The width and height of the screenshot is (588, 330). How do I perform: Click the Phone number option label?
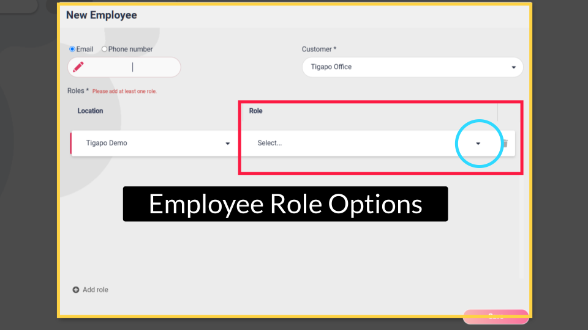(130, 49)
